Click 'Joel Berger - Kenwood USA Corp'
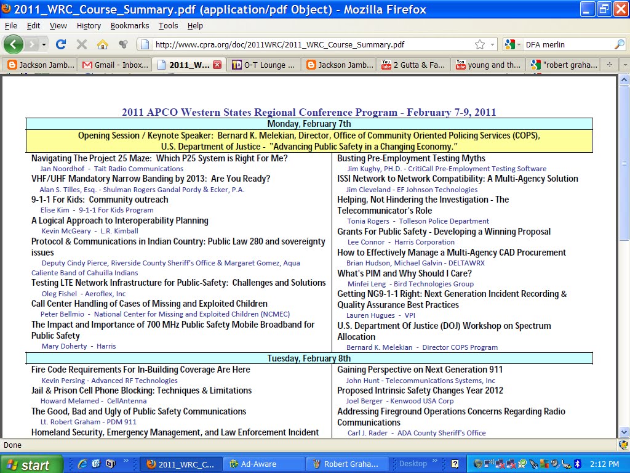The image size is (630, 473). click(x=400, y=401)
